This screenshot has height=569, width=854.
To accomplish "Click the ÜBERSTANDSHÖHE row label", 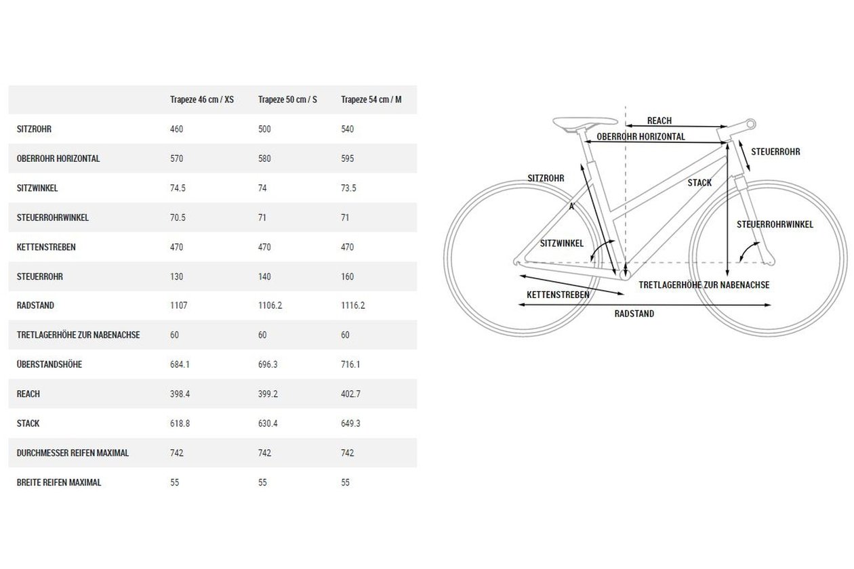I will pyautogui.click(x=48, y=364).
